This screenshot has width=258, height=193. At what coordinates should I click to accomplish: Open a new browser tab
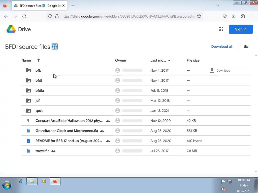click(73, 6)
